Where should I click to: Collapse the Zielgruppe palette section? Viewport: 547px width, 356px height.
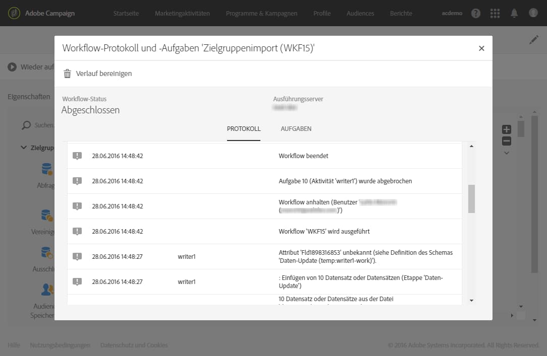point(24,147)
